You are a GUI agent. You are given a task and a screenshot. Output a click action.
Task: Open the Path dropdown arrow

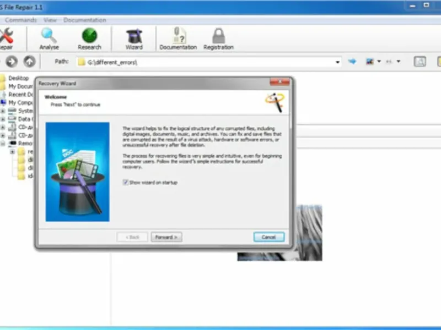337,62
